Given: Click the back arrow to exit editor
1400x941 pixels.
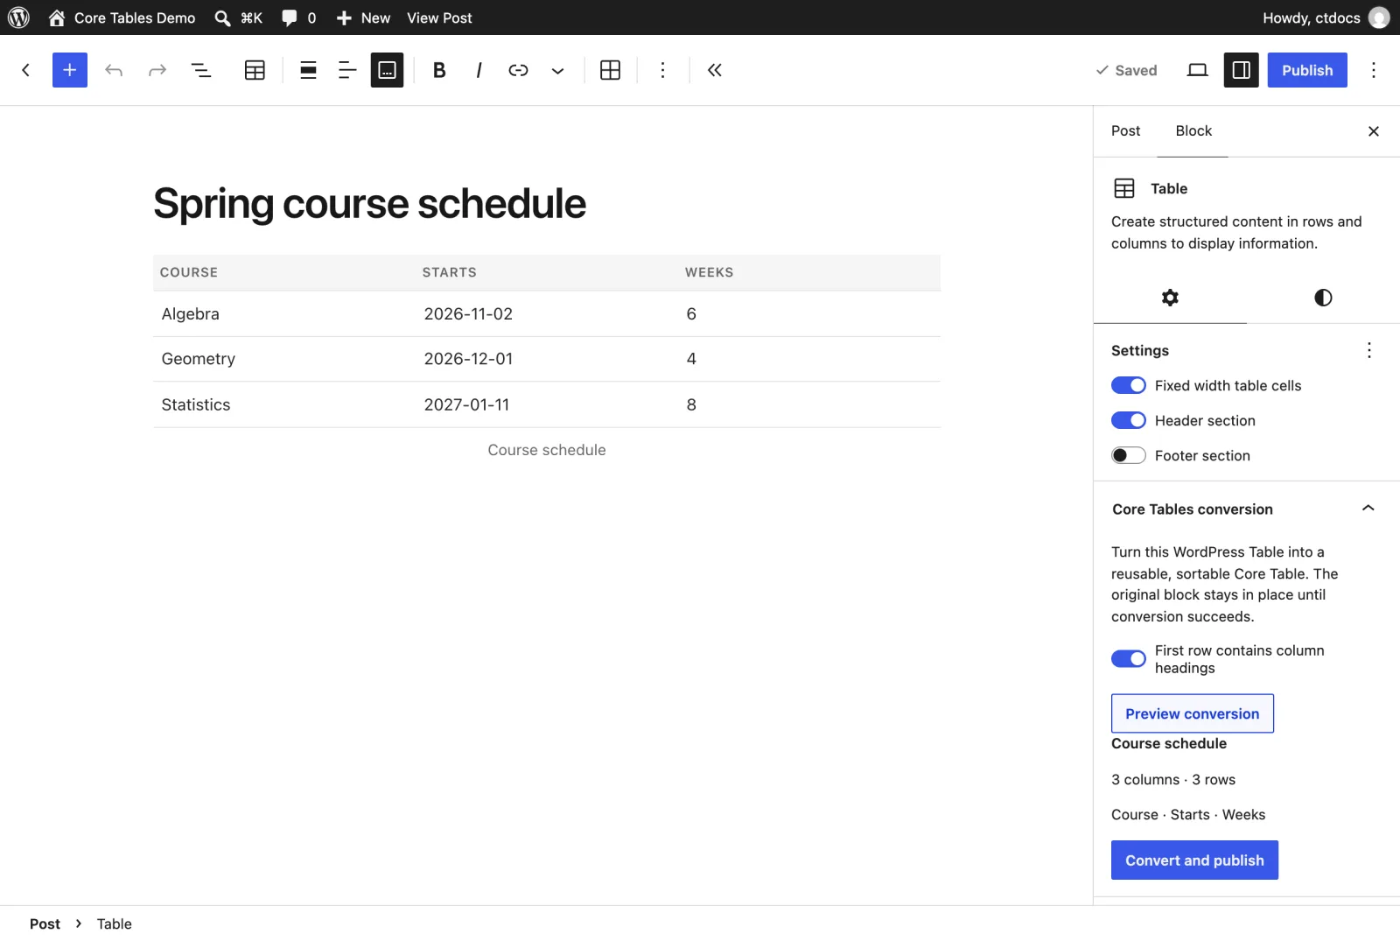Looking at the screenshot, I should click(x=26, y=70).
